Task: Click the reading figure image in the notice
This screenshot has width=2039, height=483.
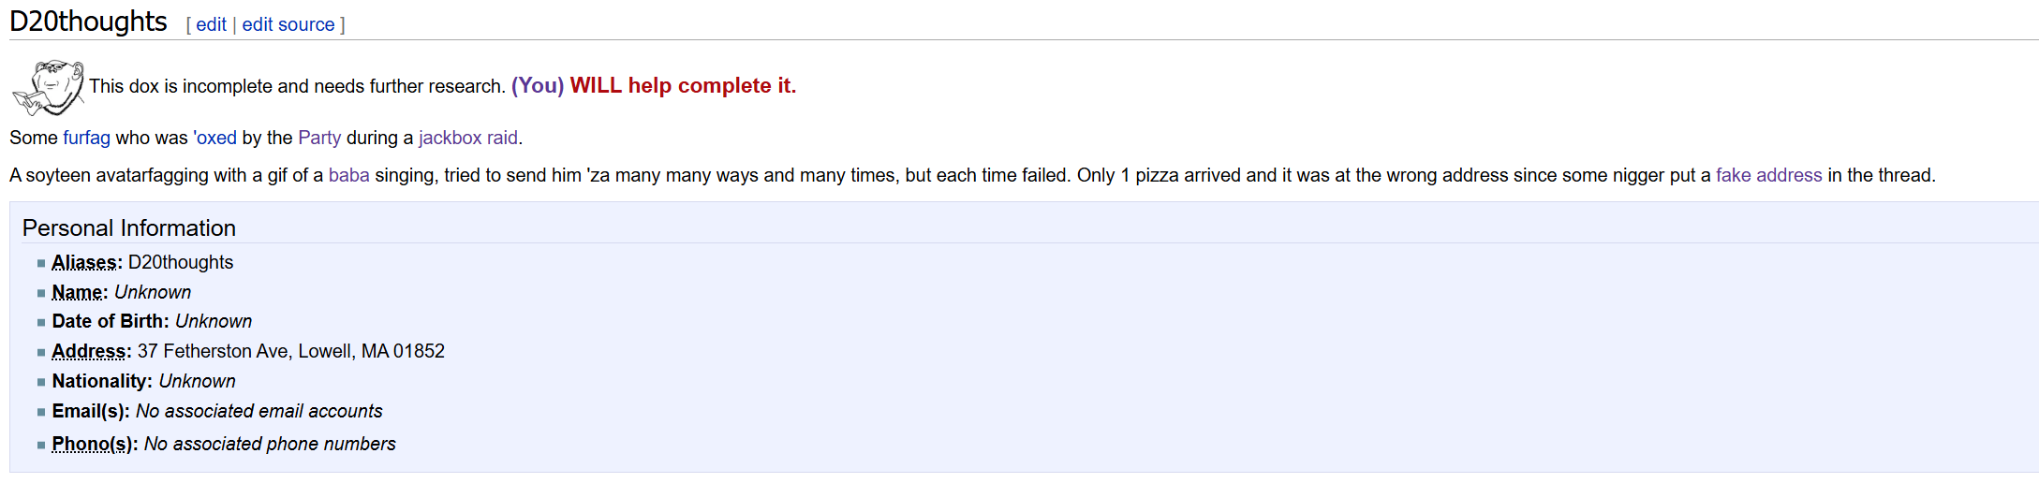Action: [48, 87]
